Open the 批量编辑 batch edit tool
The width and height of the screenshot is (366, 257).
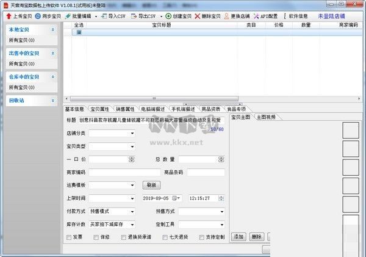tap(68, 15)
